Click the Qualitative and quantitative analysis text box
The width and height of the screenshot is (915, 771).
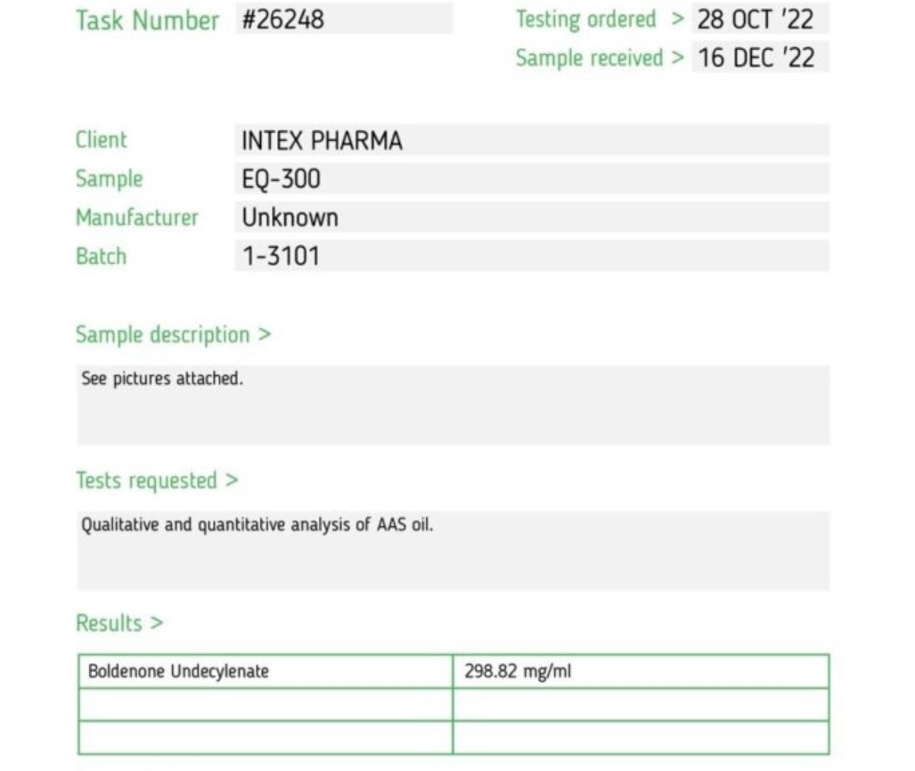[x=453, y=550]
